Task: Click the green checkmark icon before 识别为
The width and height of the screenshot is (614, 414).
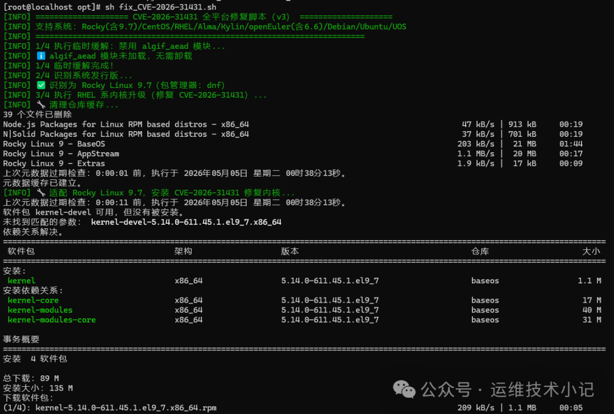Action: pyautogui.click(x=41, y=85)
